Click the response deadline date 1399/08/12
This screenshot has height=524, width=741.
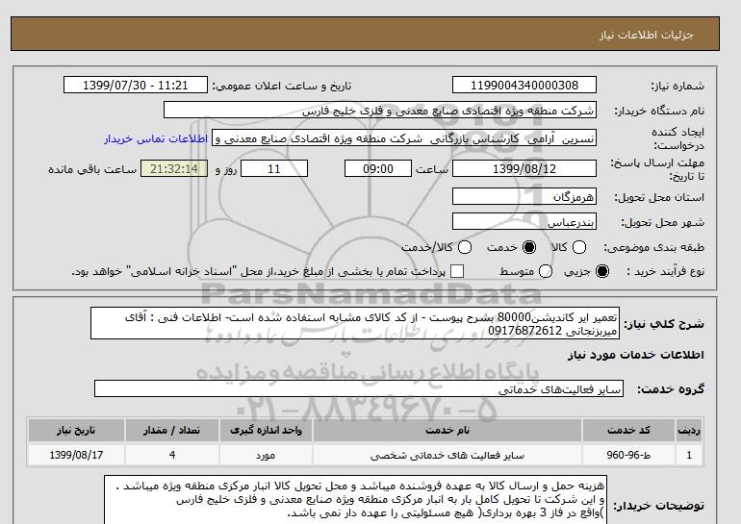pyautogui.click(x=524, y=168)
